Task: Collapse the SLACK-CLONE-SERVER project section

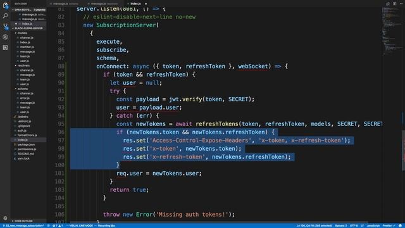Action: tap(28, 28)
